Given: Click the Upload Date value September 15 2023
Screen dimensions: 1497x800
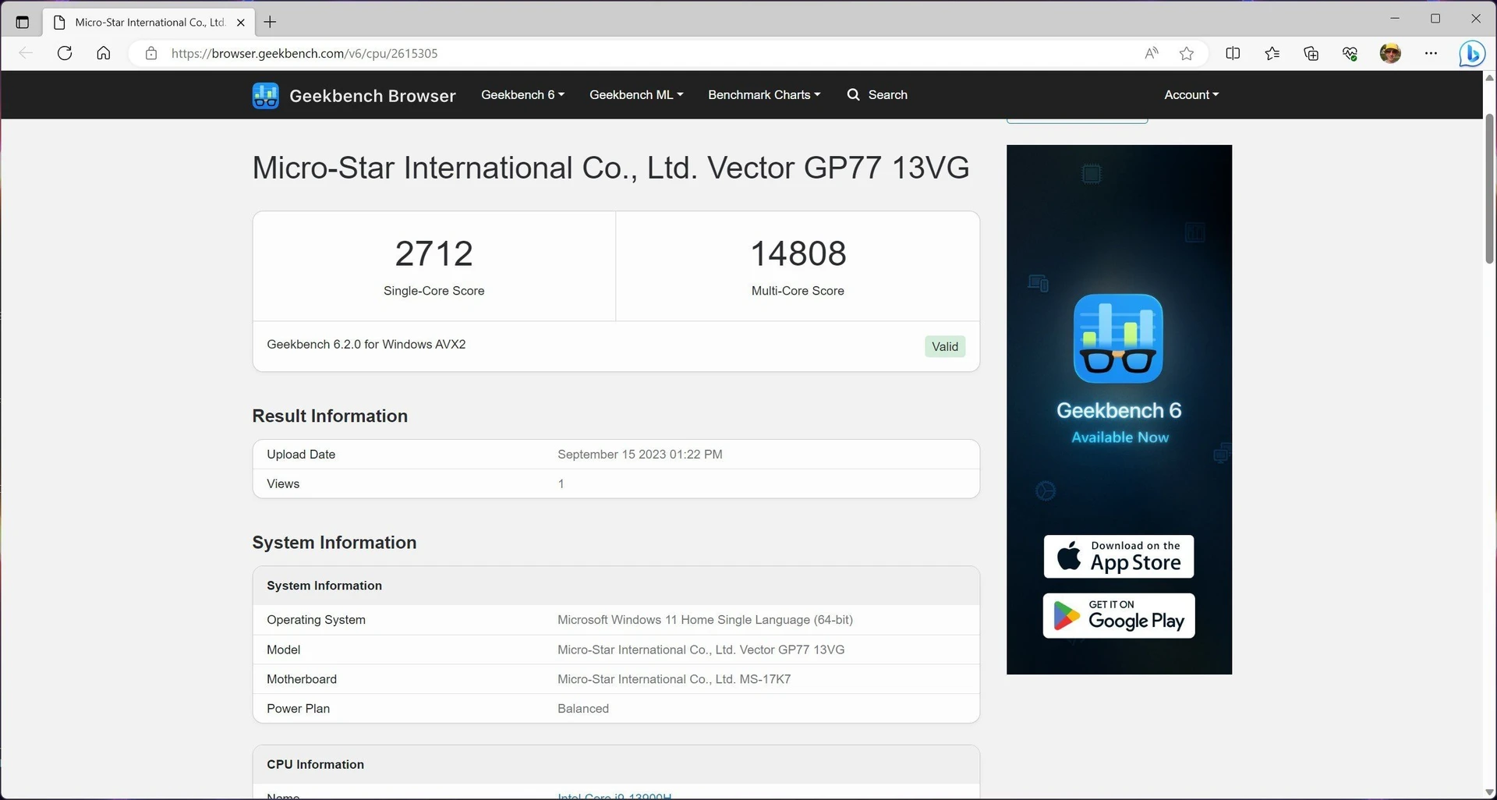Looking at the screenshot, I should point(640,454).
